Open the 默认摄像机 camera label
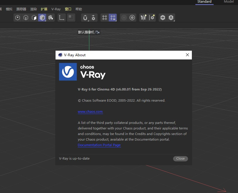This screenshot has height=193, width=238. click(x=86, y=32)
